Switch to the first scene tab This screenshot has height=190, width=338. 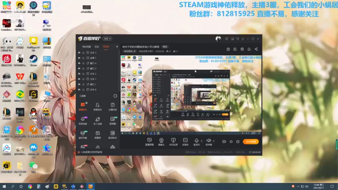87,46
